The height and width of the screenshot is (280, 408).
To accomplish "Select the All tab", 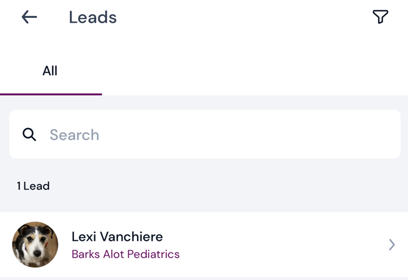I will (x=50, y=71).
